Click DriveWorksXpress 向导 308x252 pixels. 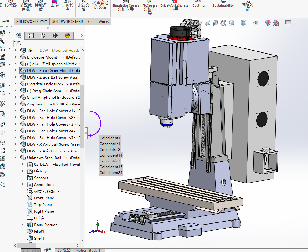174,6
